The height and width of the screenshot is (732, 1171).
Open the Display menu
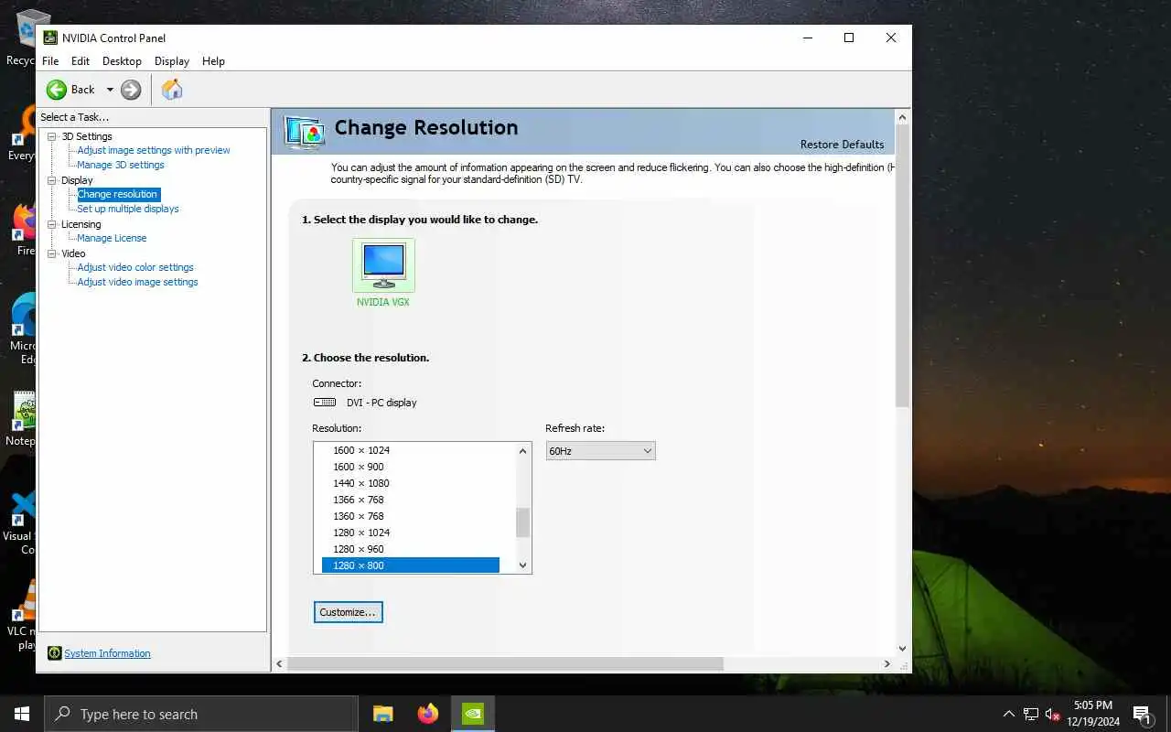[x=172, y=61]
